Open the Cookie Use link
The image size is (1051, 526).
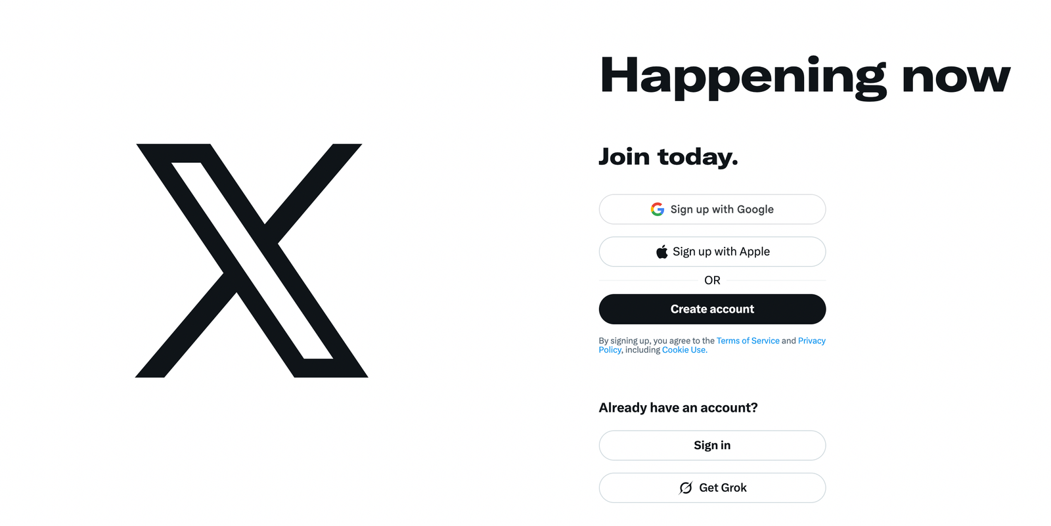(x=684, y=350)
